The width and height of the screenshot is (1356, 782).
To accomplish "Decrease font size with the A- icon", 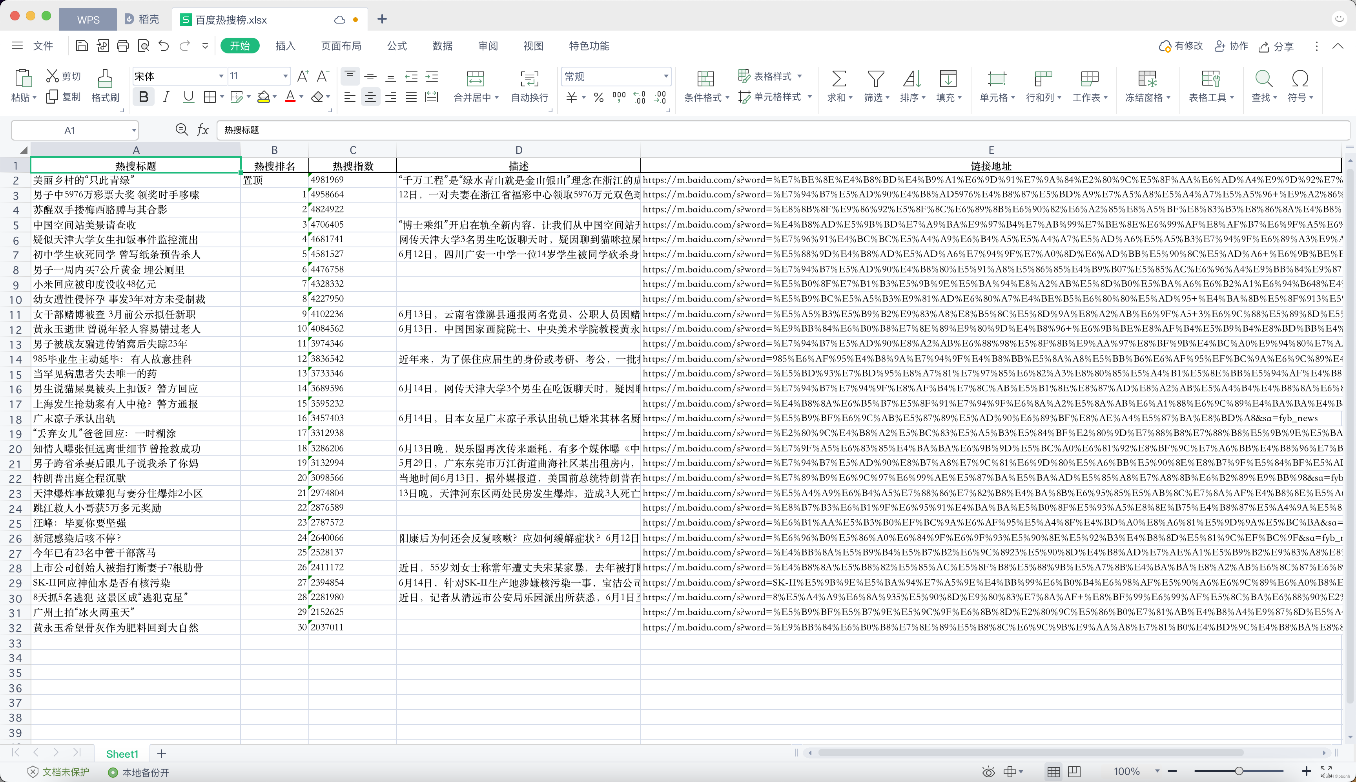I will click(x=323, y=76).
